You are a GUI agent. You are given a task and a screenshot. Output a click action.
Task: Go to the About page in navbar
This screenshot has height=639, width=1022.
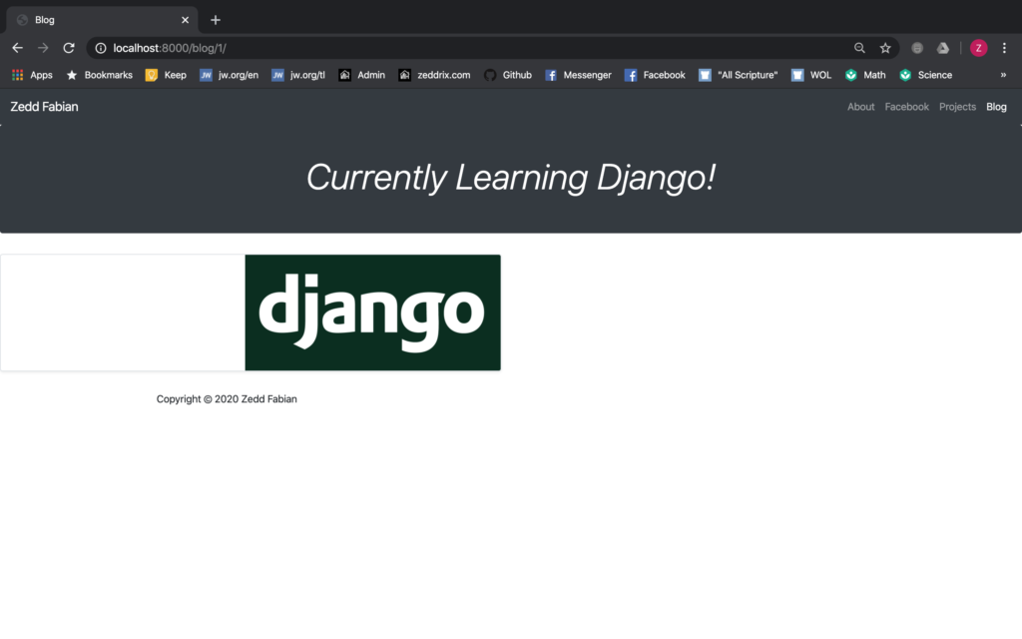pyautogui.click(x=861, y=107)
